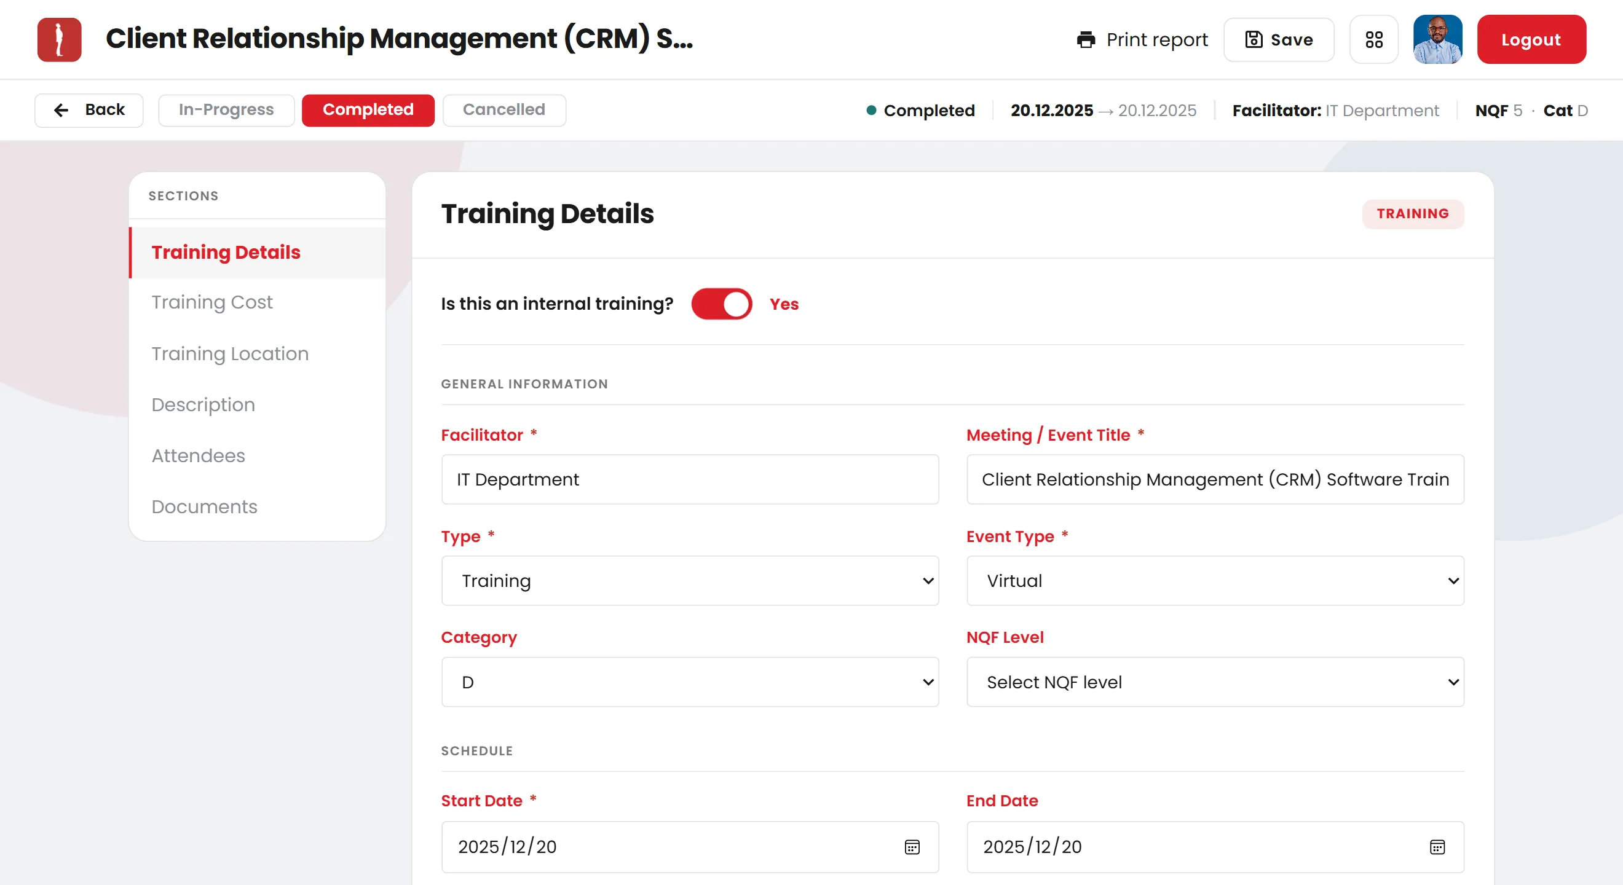Click the Start Date field
Viewport: 1623px width, 885px height.
click(x=690, y=846)
